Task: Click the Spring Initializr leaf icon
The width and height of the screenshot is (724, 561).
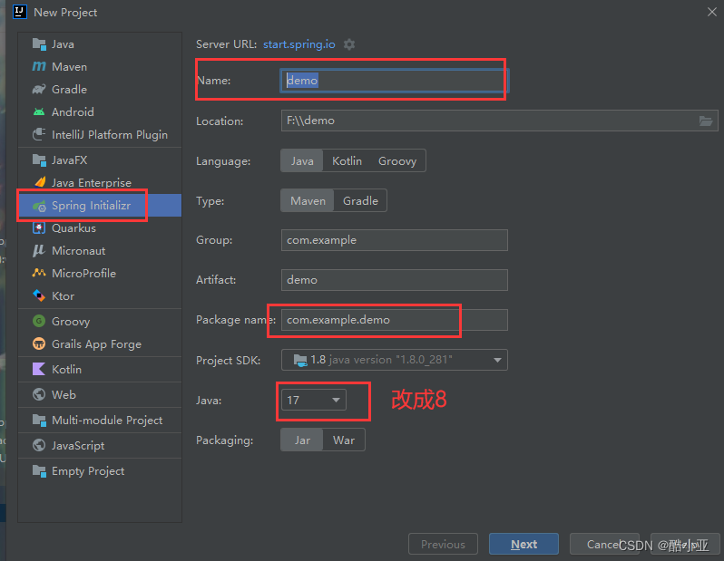Action: [x=39, y=206]
